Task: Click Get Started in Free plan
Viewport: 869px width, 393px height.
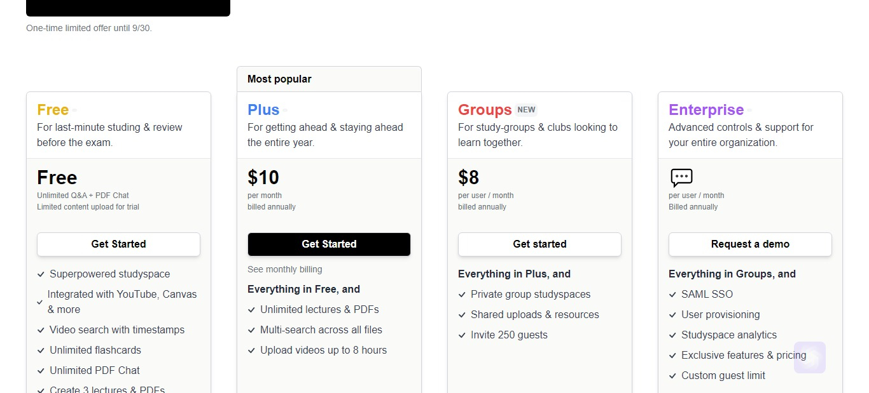Action: tap(118, 244)
